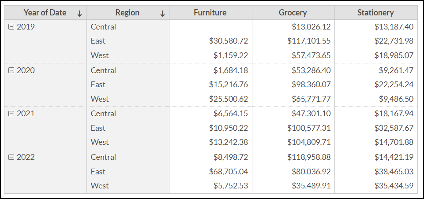The width and height of the screenshot is (424, 199).
Task: Click the Region header label
Action: point(127,13)
